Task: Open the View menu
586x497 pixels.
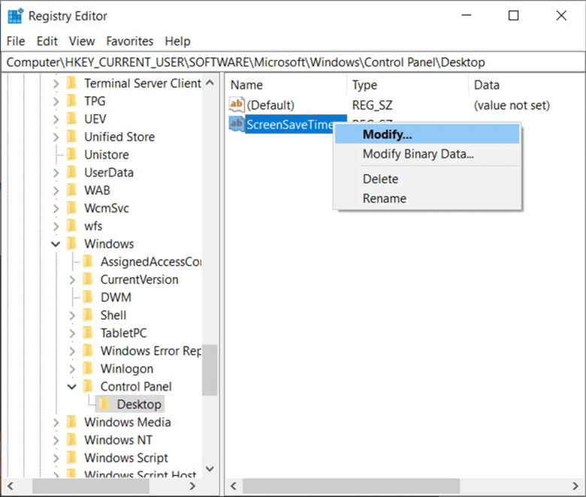Action: click(82, 41)
